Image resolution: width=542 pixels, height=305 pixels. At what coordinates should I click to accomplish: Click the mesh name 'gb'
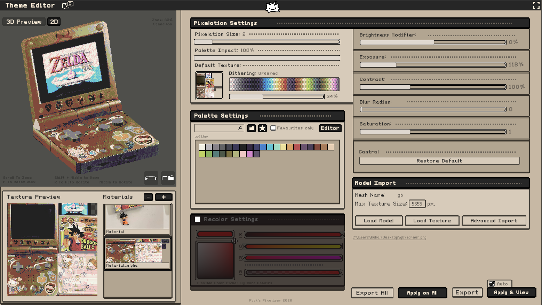400,195
